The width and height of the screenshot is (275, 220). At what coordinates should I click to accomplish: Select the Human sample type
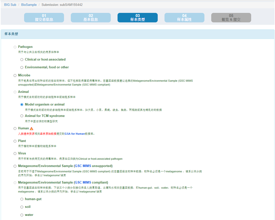pyautogui.click(x=15, y=128)
